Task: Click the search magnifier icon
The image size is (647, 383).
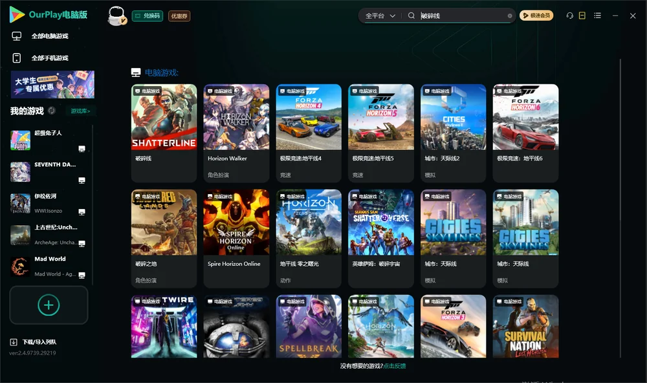Action: pyautogui.click(x=411, y=16)
